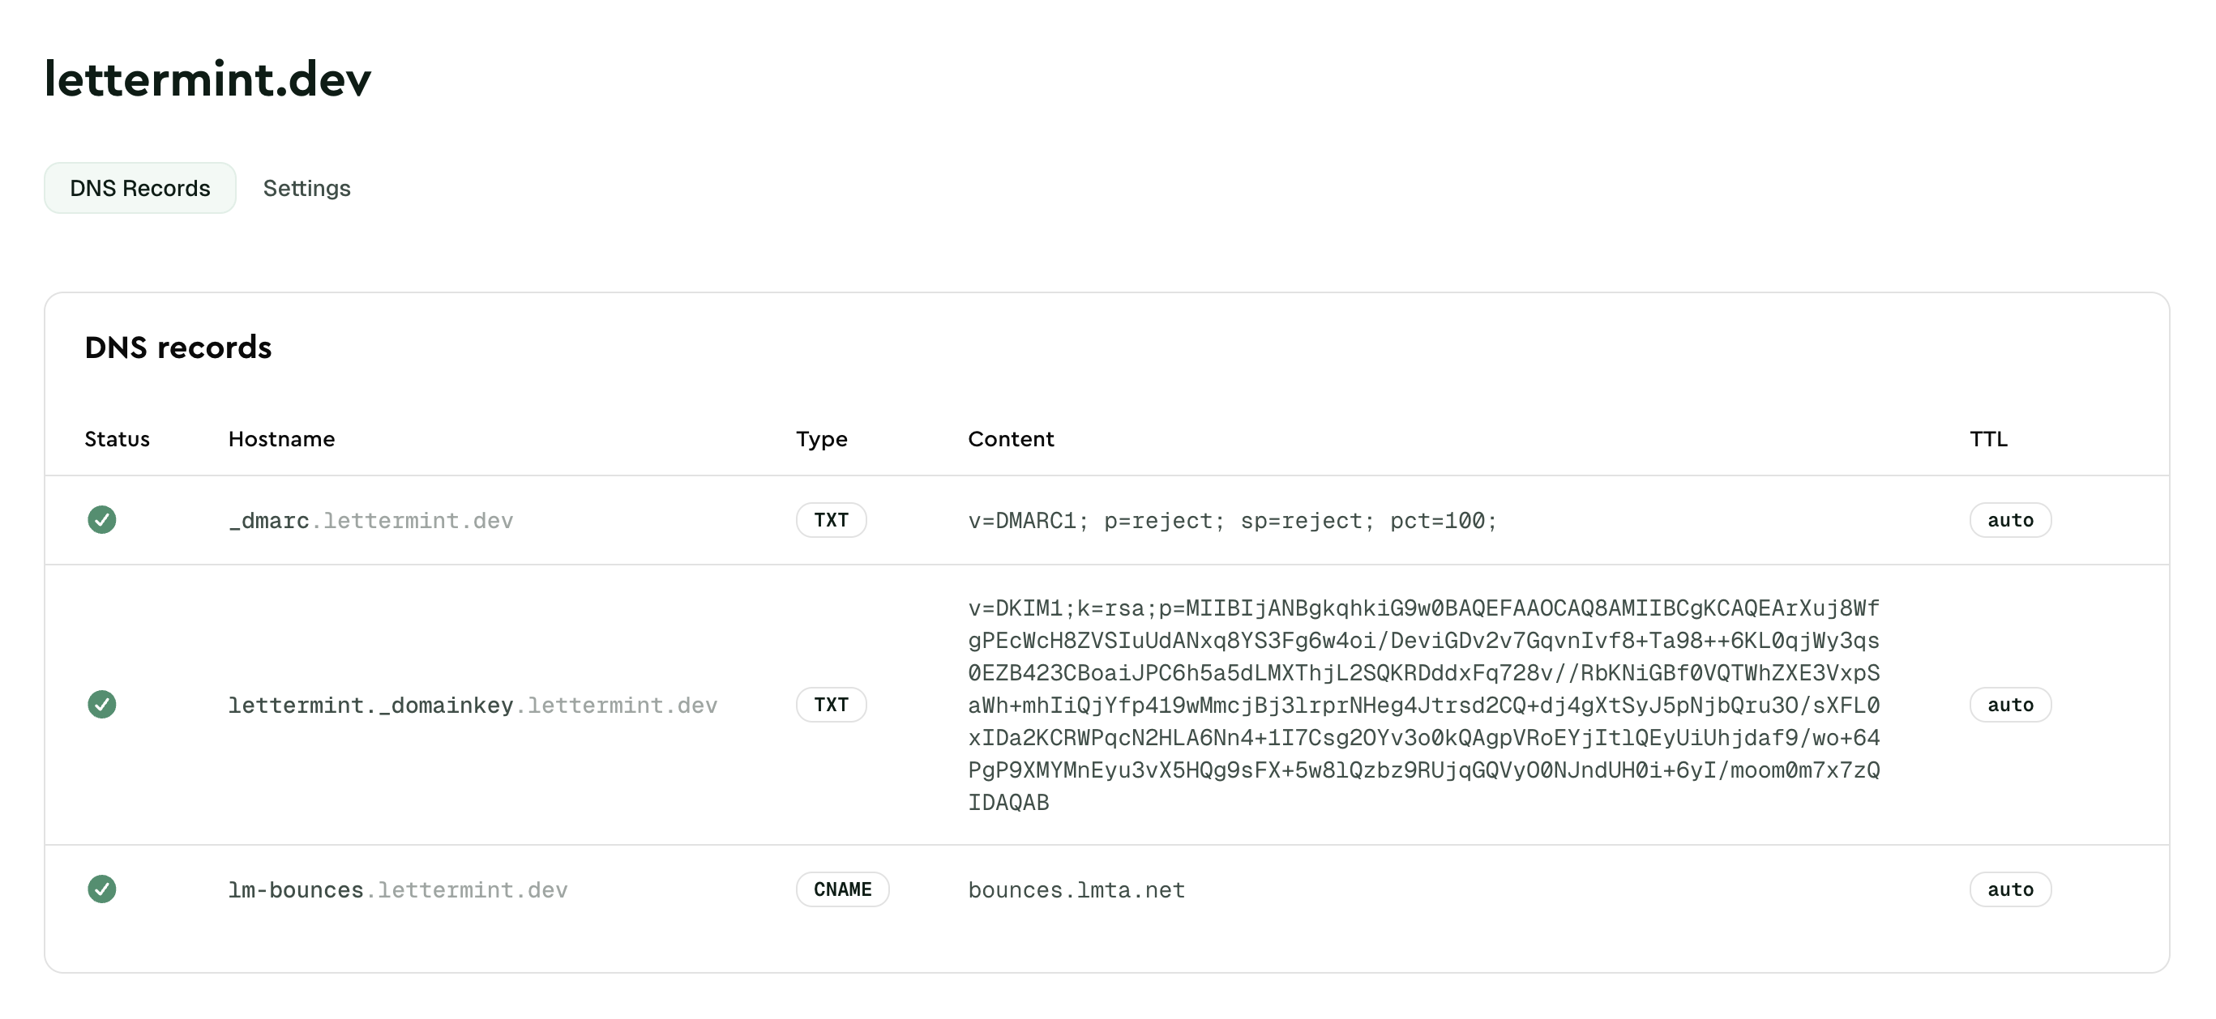This screenshot has width=2216, height=1019.
Task: Click the lettermint.dev page heading
Action: [207, 79]
